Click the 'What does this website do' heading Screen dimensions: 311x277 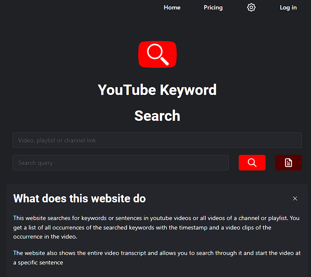(80, 198)
